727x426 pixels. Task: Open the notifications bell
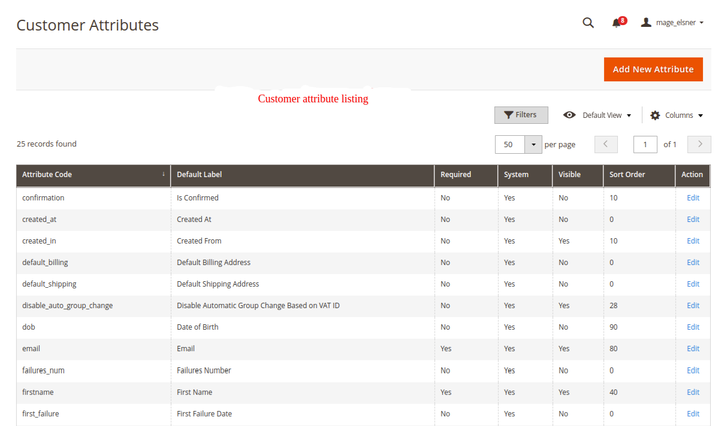(616, 23)
